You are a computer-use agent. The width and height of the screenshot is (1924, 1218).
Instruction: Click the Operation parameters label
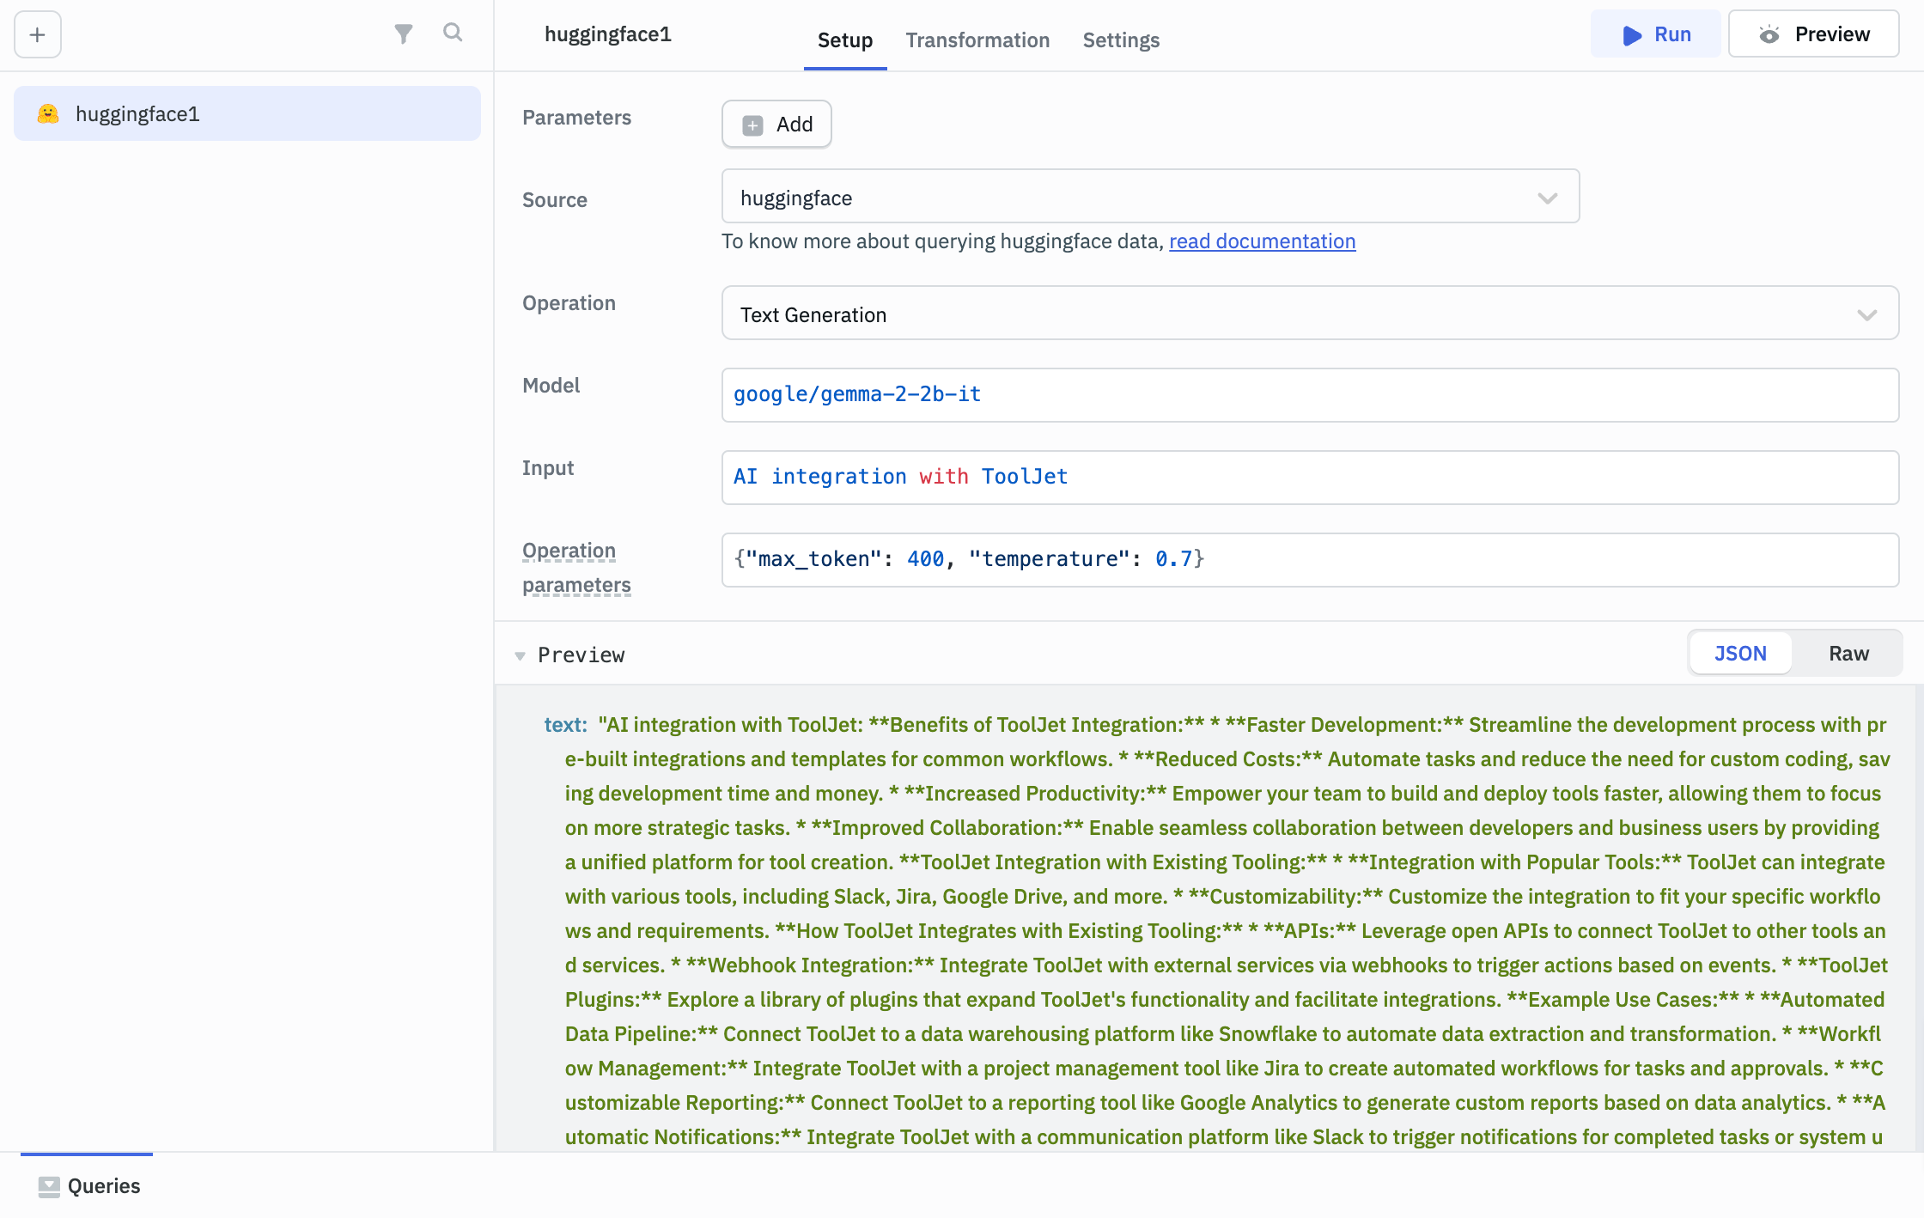point(576,568)
